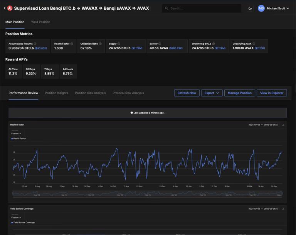Click the Utilization Ratio info icon
Image resolution: width=296 pixels, height=235 pixels.
point(100,44)
